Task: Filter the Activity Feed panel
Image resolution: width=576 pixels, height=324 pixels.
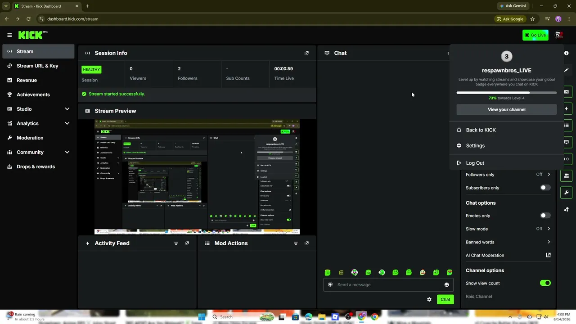Action: 176,243
